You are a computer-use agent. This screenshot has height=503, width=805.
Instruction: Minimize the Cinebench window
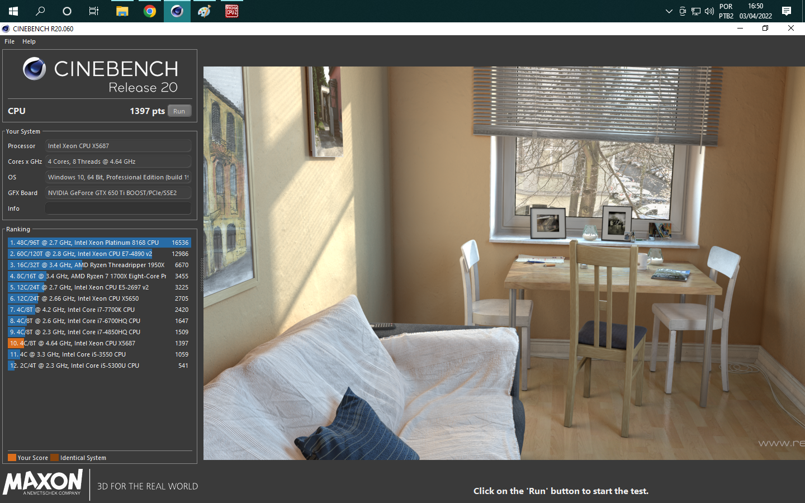point(740,29)
